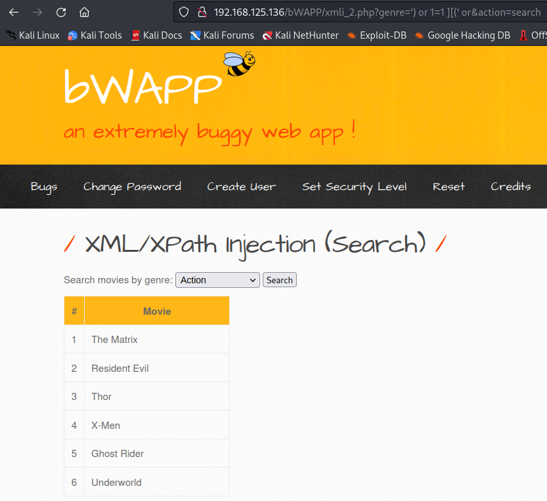Screen dimensions: 547x501
Task: Click the browser forward arrow
Action: [37, 12]
